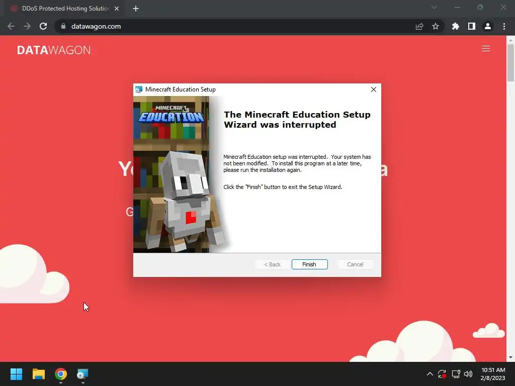Viewport: 515px width, 386px height.
Task: Close the DDoS Protected Hosting tab
Action: click(x=117, y=9)
